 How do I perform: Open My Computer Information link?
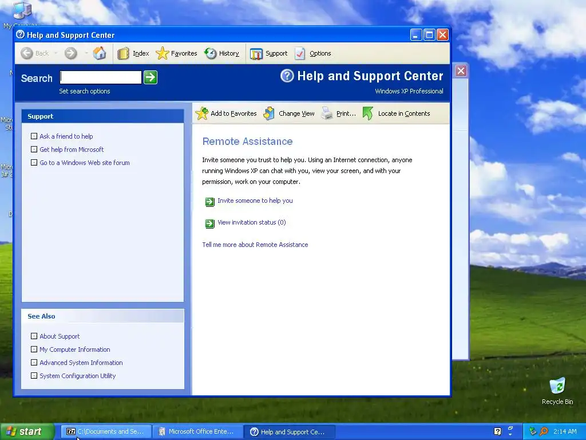pyautogui.click(x=75, y=349)
